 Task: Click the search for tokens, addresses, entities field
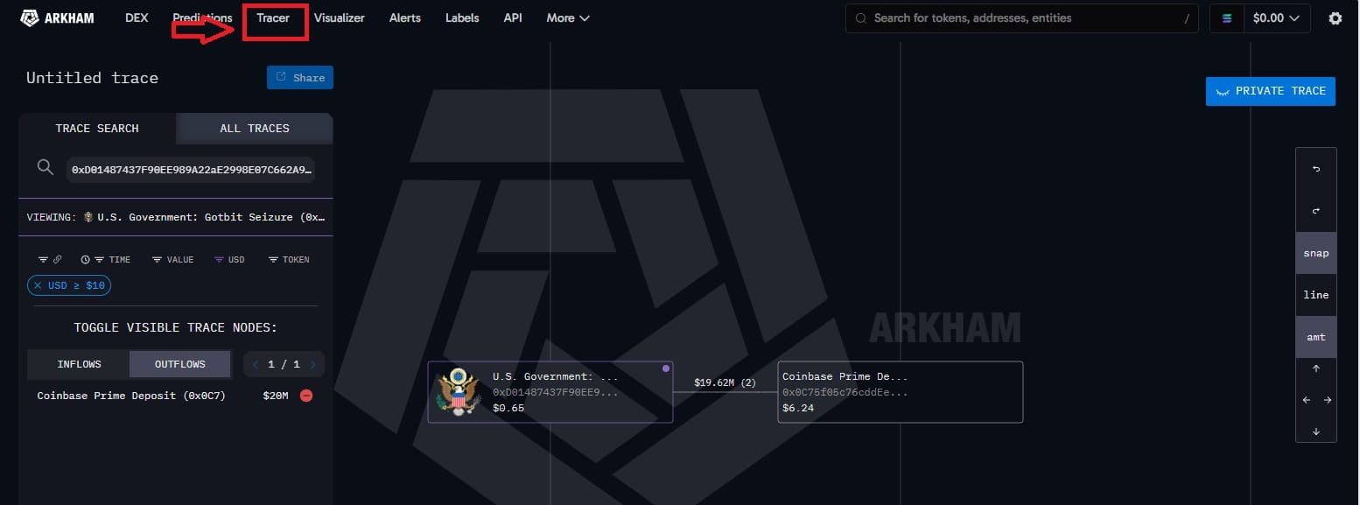[x=1022, y=18]
